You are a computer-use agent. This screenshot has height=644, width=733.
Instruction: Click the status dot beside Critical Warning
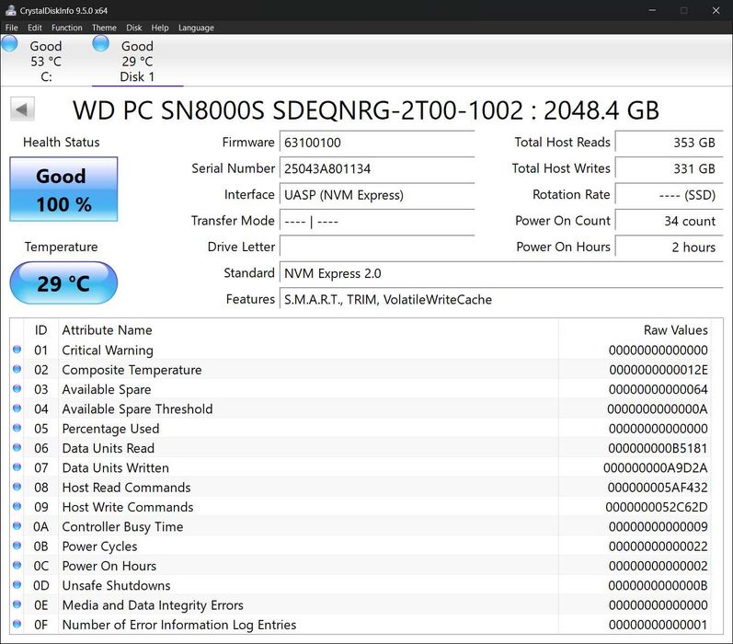pos(17,350)
